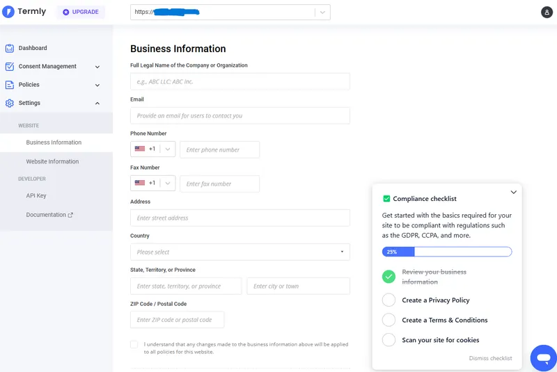Click the Compliance checklist title text
Screen dimensions: 557x372
[x=425, y=199]
